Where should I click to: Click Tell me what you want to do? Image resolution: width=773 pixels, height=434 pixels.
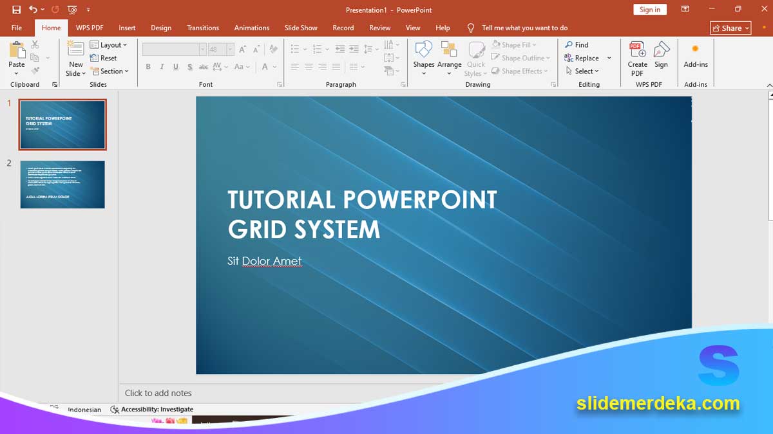coord(524,28)
